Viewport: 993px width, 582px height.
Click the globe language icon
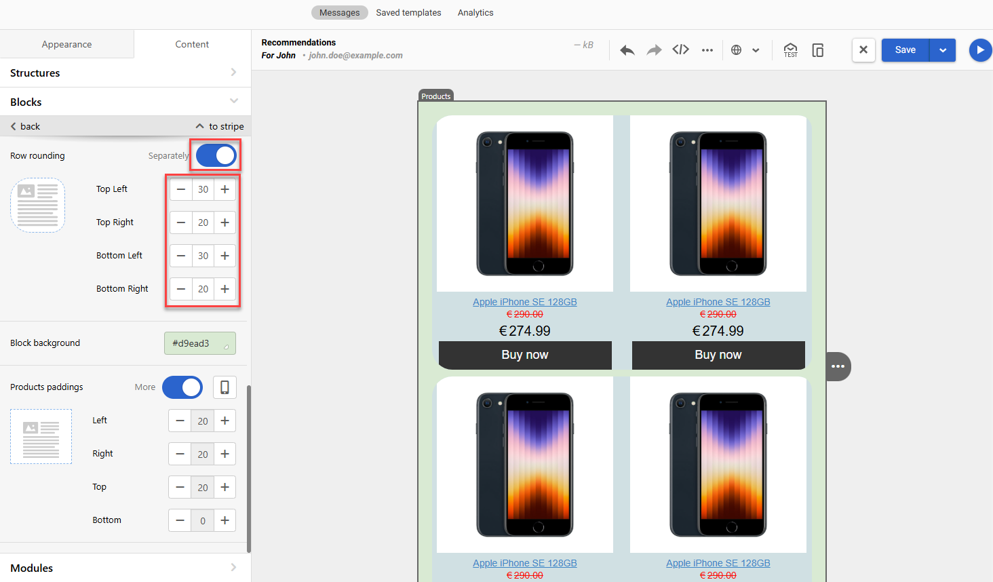pos(737,50)
